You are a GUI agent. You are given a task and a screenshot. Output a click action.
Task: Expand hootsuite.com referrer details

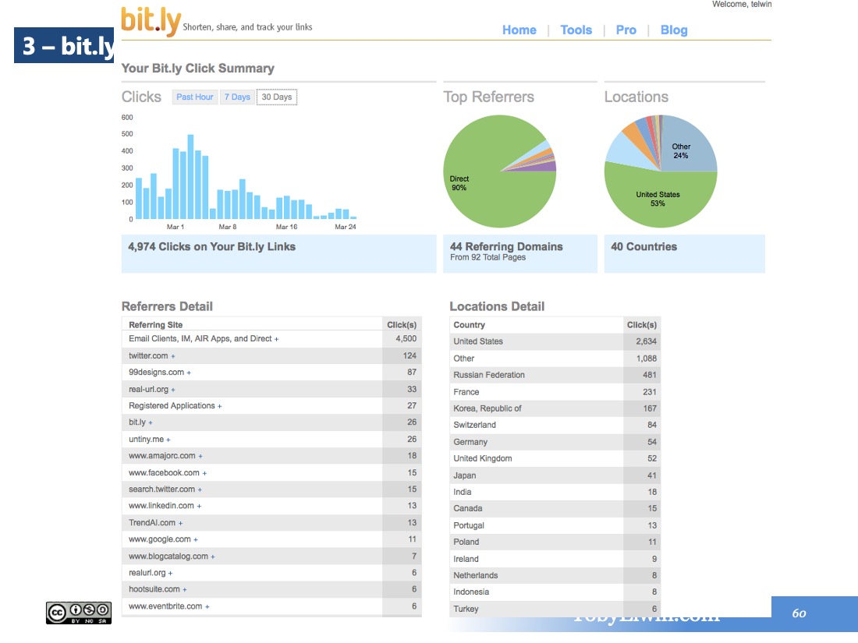click(x=184, y=590)
